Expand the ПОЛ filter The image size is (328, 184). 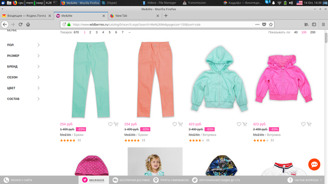(38, 45)
